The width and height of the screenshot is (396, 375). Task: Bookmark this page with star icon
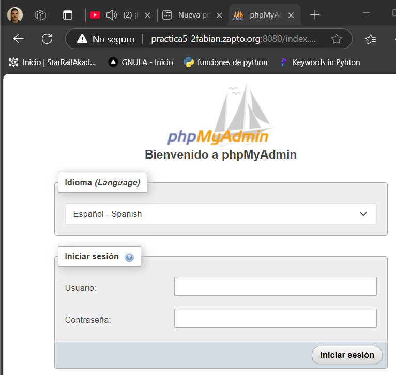pyautogui.click(x=337, y=39)
